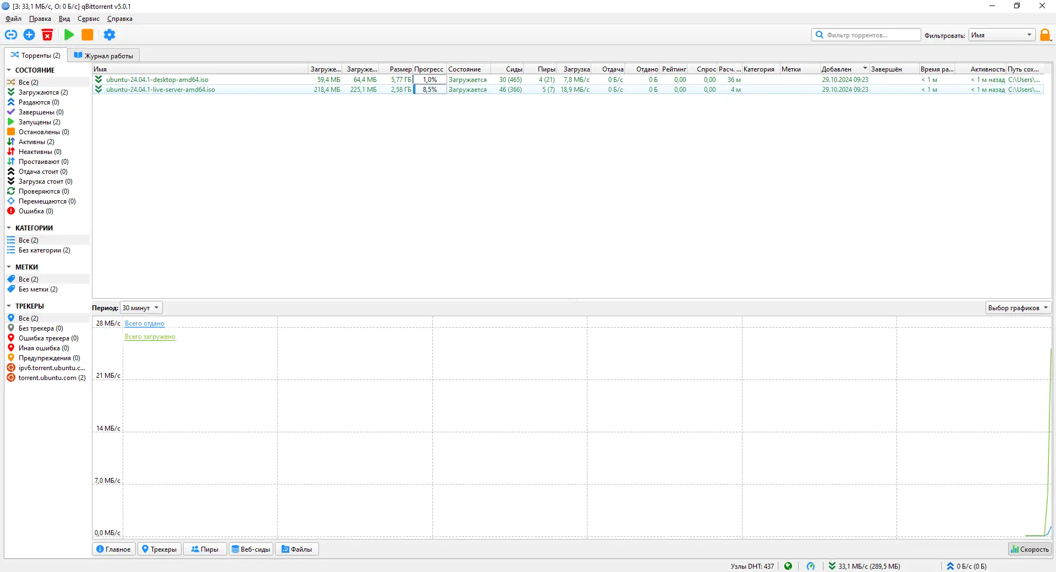This screenshot has width=1056, height=572.
Task: Open the Сервис menu
Action: (89, 19)
